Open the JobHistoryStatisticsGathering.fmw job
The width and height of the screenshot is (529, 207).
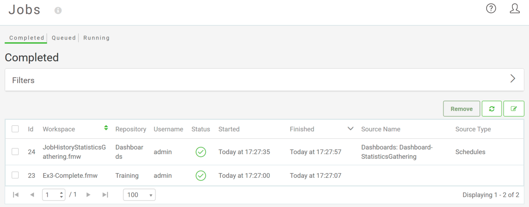coord(74,152)
